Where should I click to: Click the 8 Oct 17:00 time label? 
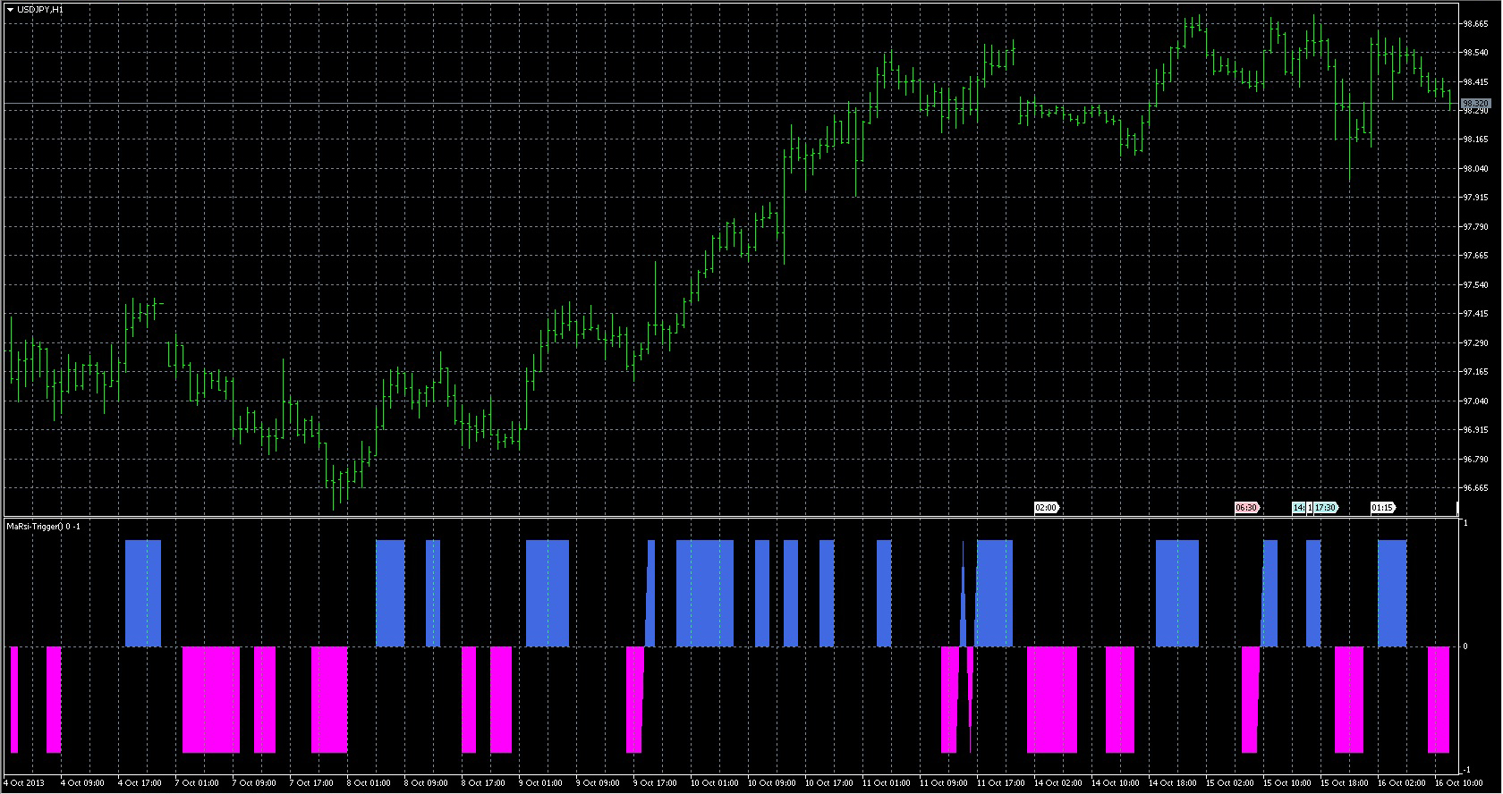pyautogui.click(x=482, y=783)
